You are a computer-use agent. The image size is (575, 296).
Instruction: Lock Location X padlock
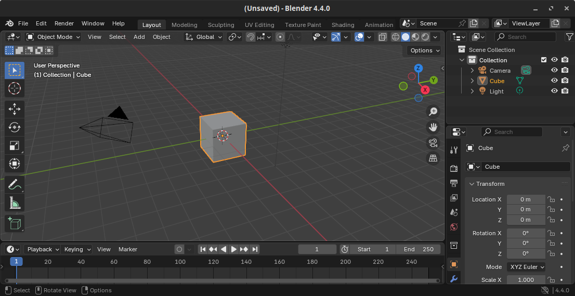click(x=551, y=199)
